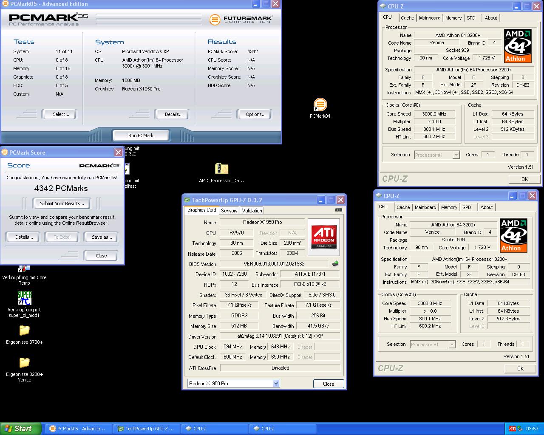Viewport: 544px width, 435px height.
Task: Open the AMD_Processor_Driver zip archive icon
Action: tap(221, 169)
